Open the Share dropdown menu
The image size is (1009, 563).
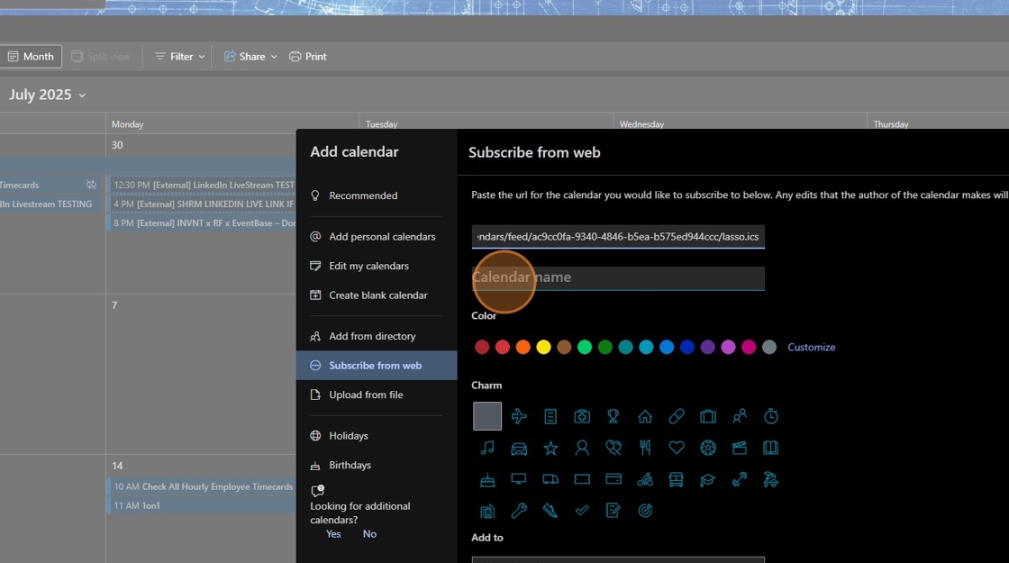(250, 57)
